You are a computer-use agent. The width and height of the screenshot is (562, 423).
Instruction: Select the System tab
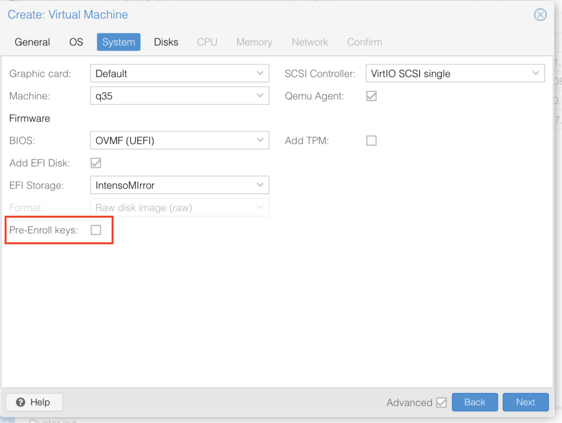point(119,42)
